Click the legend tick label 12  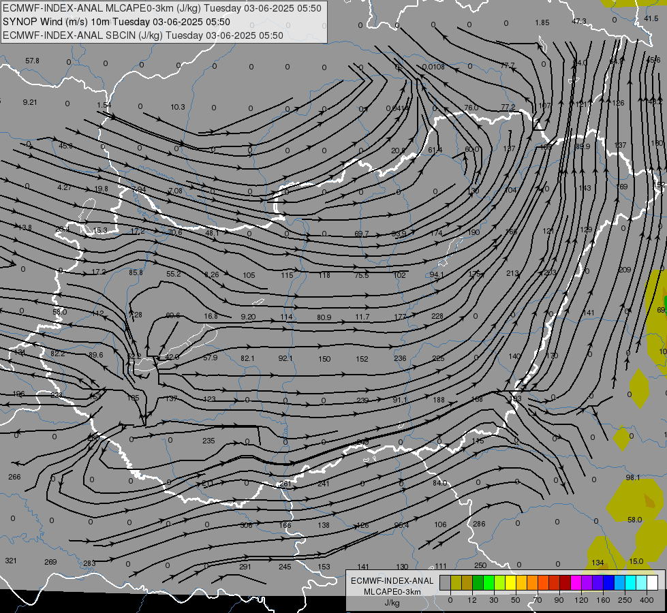[x=471, y=600]
